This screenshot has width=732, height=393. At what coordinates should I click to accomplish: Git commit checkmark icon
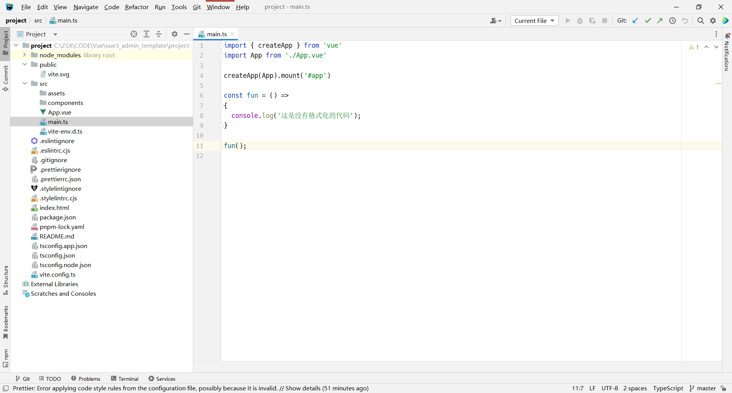click(648, 21)
